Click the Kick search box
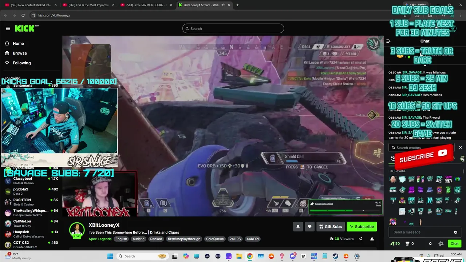 point(233,28)
